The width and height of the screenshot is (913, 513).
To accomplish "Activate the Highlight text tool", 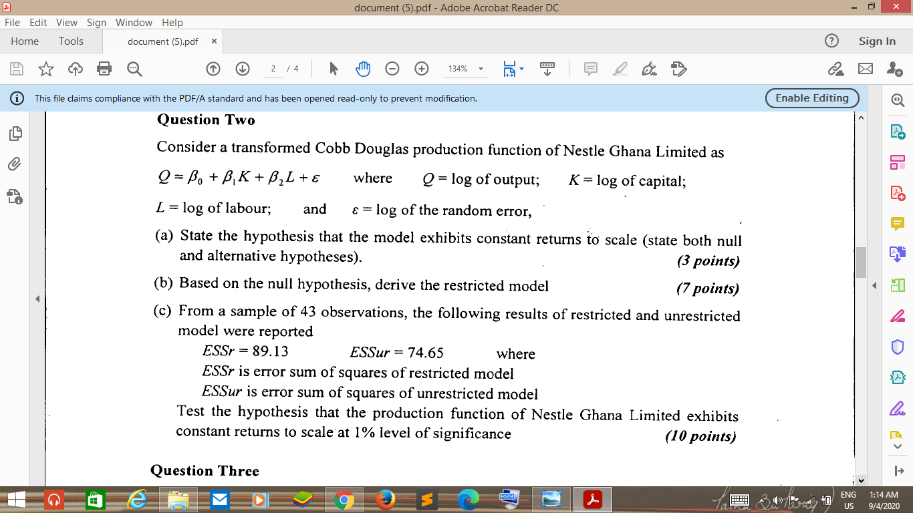I will pyautogui.click(x=620, y=69).
